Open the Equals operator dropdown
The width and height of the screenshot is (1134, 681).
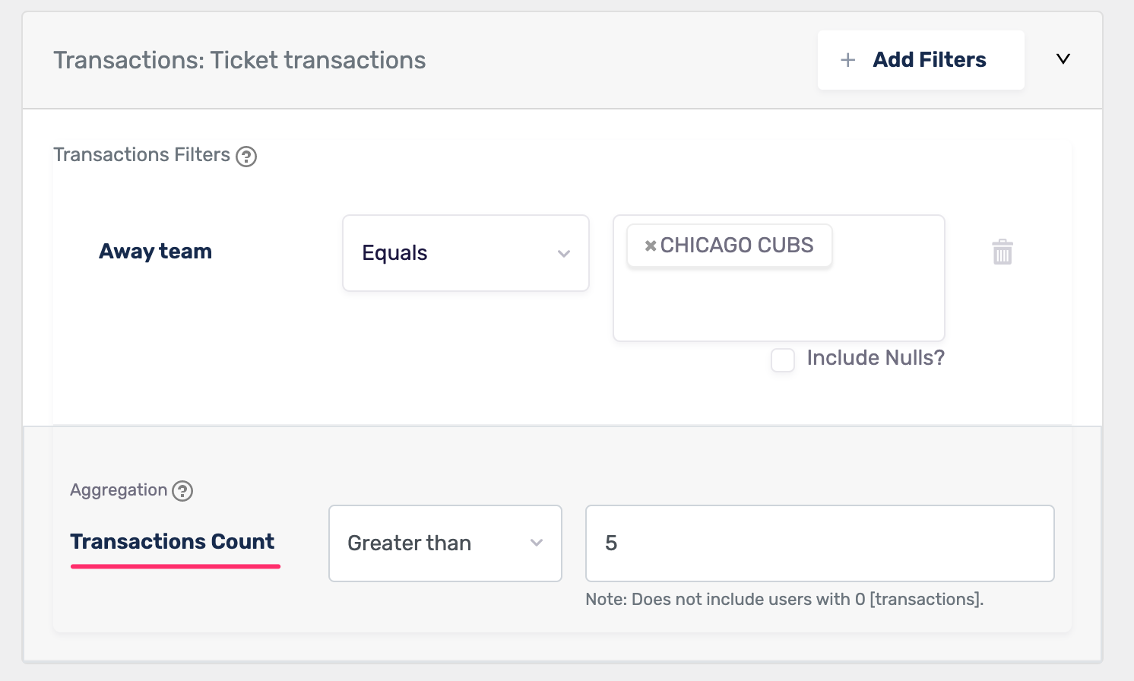[466, 253]
